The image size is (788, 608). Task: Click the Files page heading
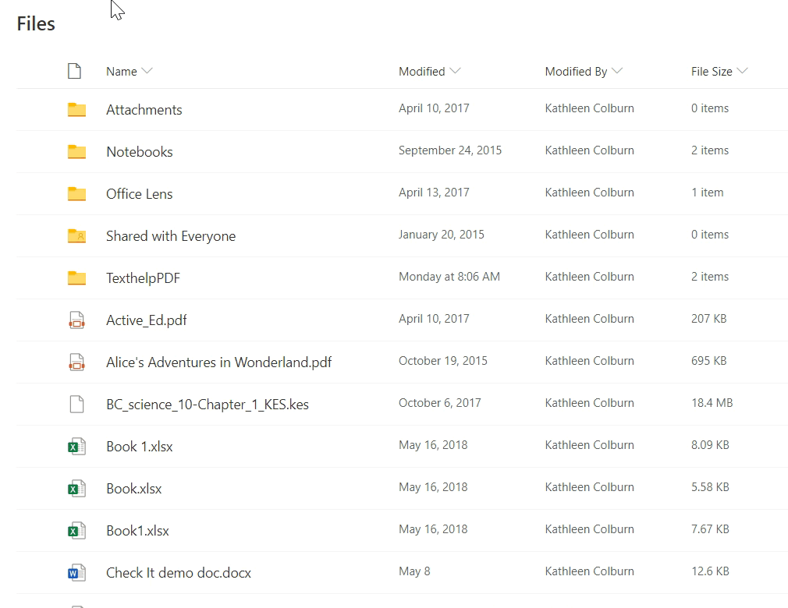click(35, 23)
